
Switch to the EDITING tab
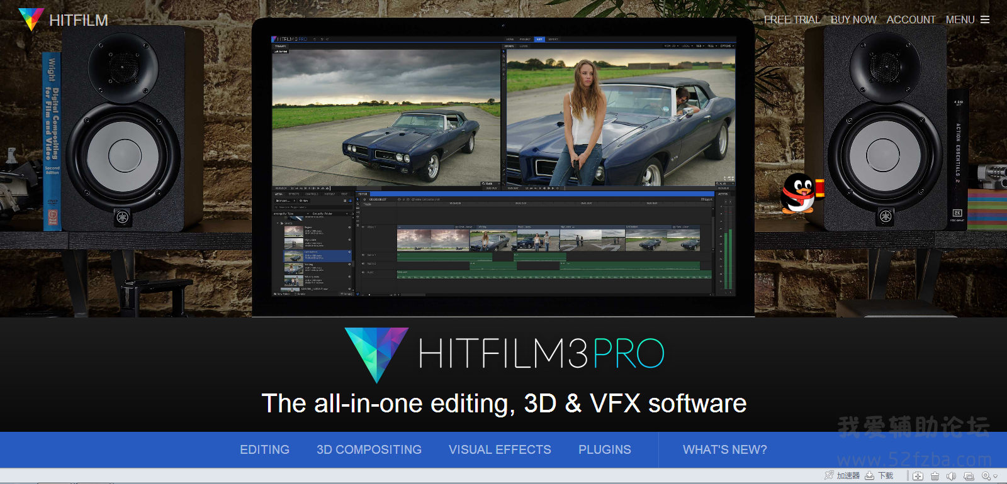click(x=264, y=449)
